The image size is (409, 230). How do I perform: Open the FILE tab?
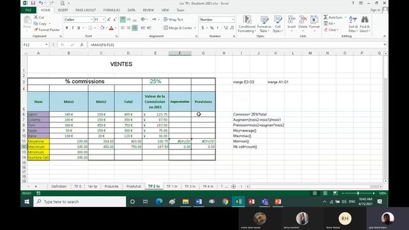[28, 10]
